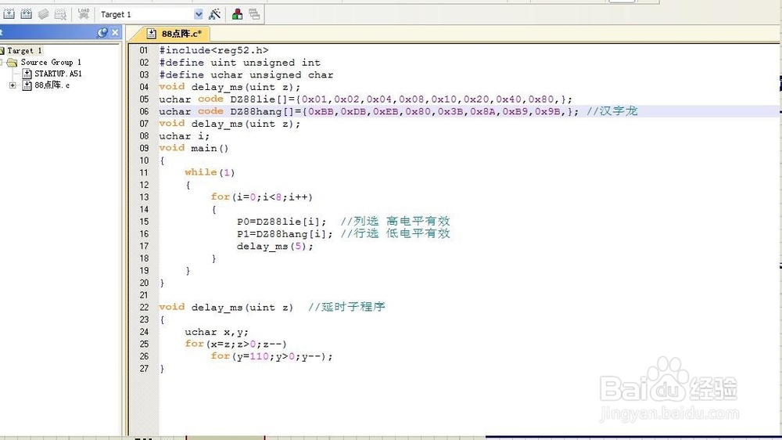
Task: Switch to the 88点阵.c* editor tab
Action: (174, 34)
